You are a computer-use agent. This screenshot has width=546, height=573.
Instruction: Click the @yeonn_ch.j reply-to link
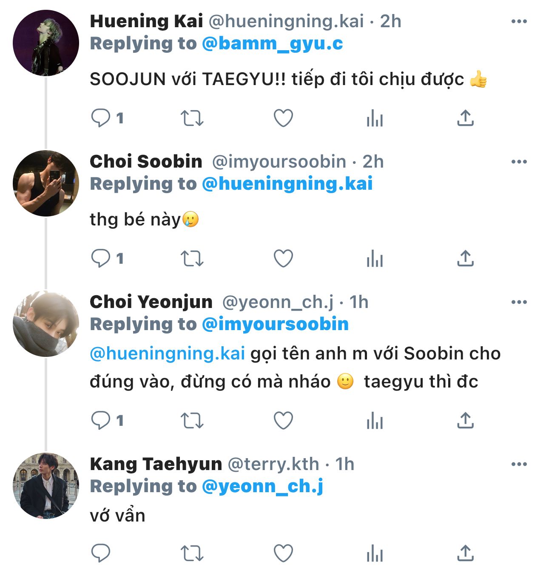click(x=262, y=487)
